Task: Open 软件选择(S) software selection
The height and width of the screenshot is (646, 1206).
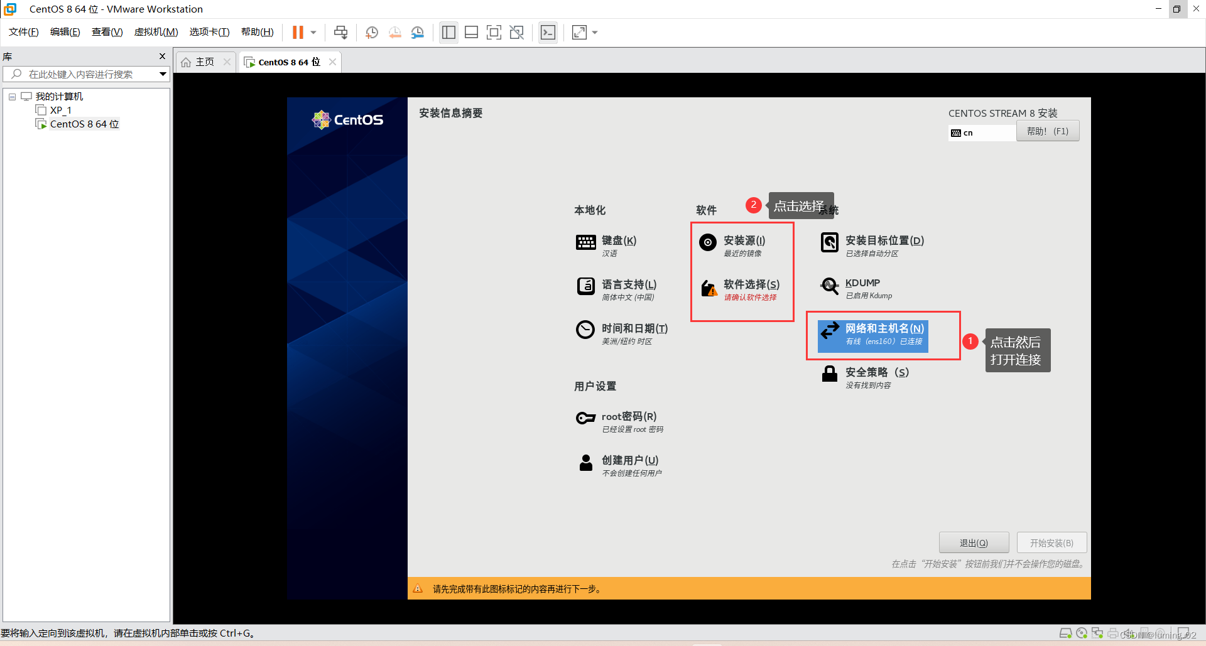Action: [x=740, y=289]
